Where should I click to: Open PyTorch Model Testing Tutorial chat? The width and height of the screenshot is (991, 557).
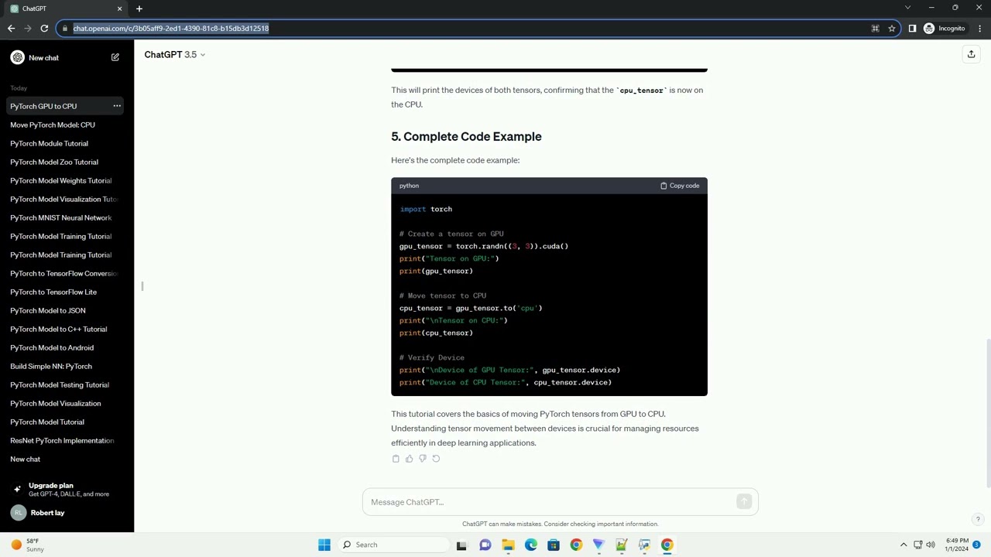[67, 384]
